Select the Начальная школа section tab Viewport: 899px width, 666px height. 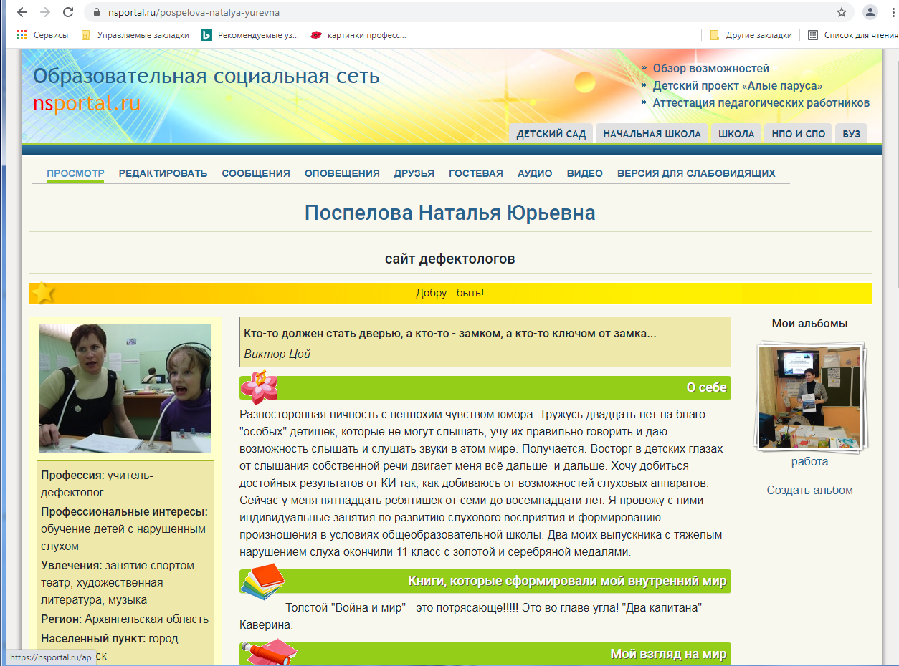tap(652, 134)
